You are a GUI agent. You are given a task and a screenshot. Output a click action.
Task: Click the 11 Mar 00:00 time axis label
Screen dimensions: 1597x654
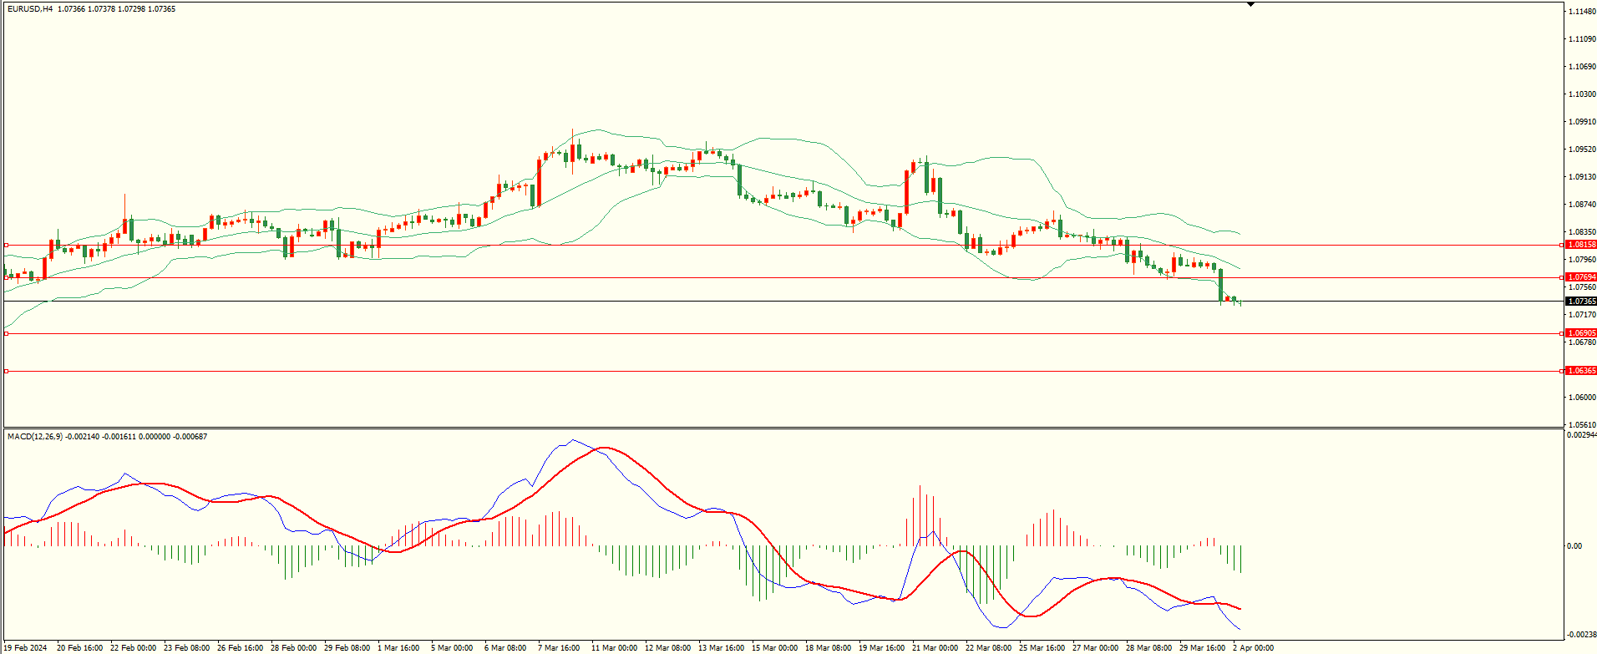tap(614, 648)
